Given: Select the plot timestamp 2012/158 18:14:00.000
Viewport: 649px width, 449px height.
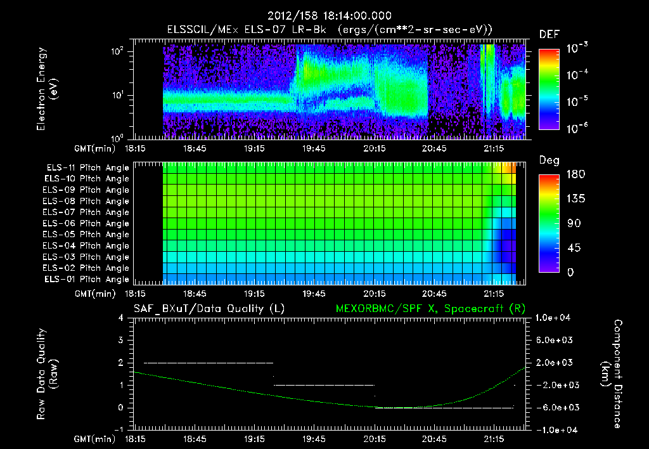Looking at the screenshot, I should [x=330, y=16].
